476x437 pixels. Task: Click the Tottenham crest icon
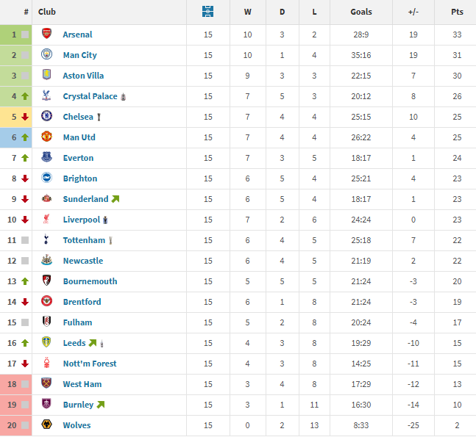[47, 240]
